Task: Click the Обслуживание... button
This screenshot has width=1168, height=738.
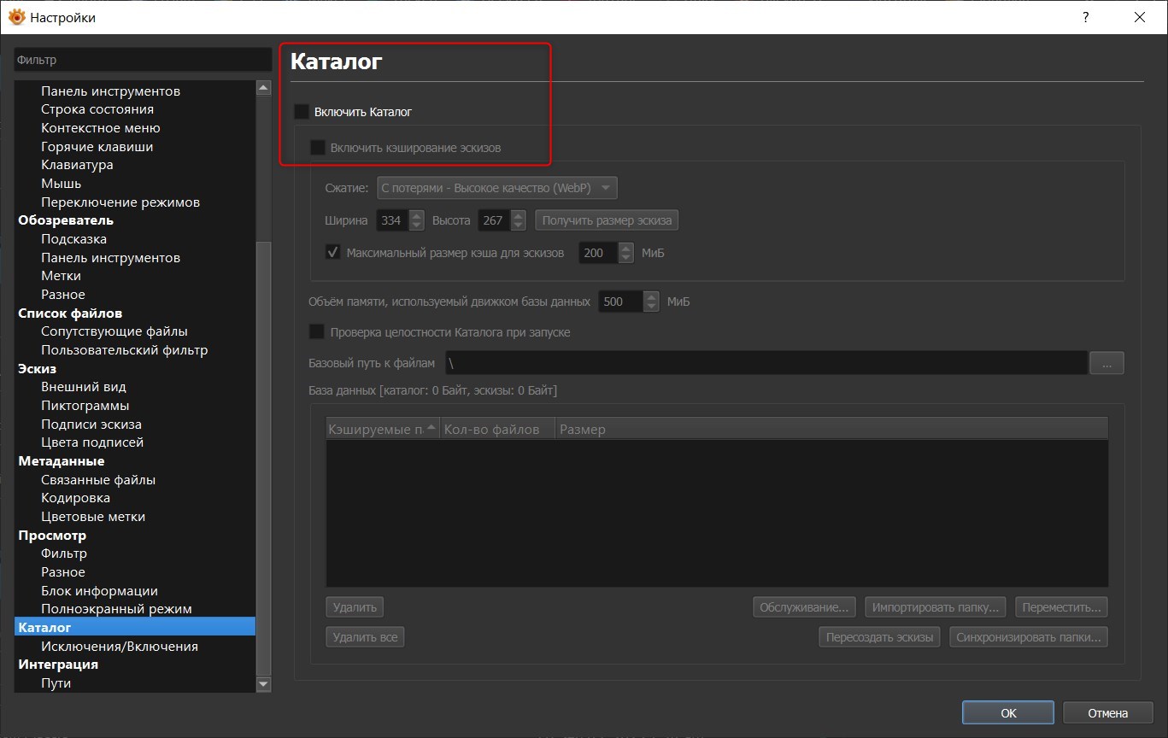Action: (x=804, y=607)
